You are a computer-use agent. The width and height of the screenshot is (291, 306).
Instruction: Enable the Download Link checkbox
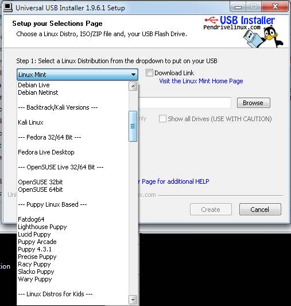(149, 73)
